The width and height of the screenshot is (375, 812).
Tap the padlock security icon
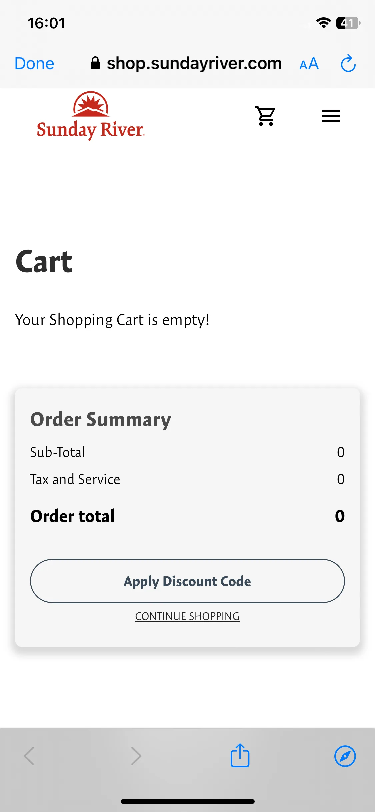click(x=95, y=63)
